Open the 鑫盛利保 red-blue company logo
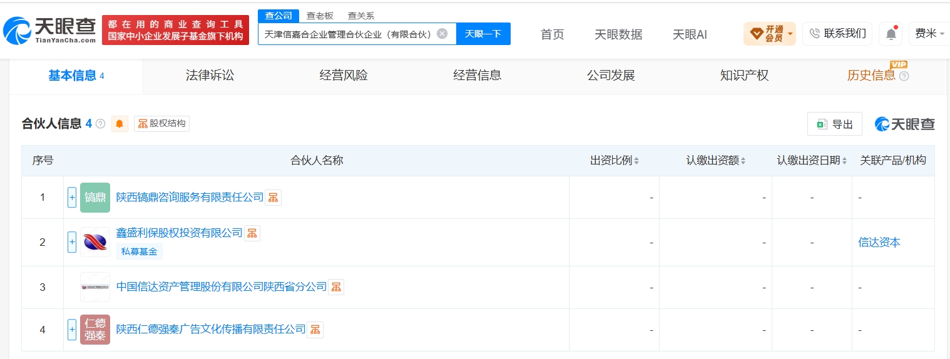The height and width of the screenshot is (359, 950). click(95, 242)
